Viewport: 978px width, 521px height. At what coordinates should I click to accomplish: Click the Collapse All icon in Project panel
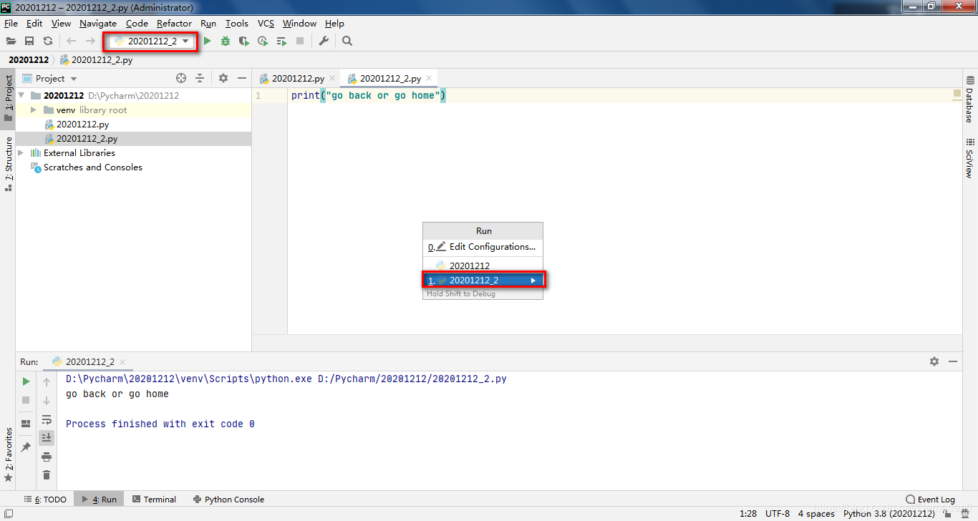(200, 78)
